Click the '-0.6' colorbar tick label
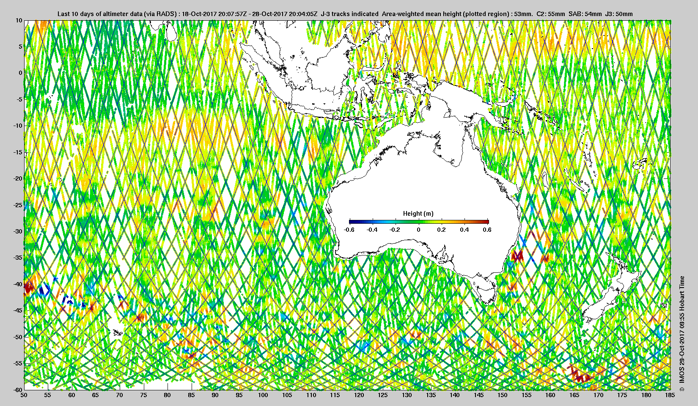This screenshot has height=406, width=698. pos(349,230)
